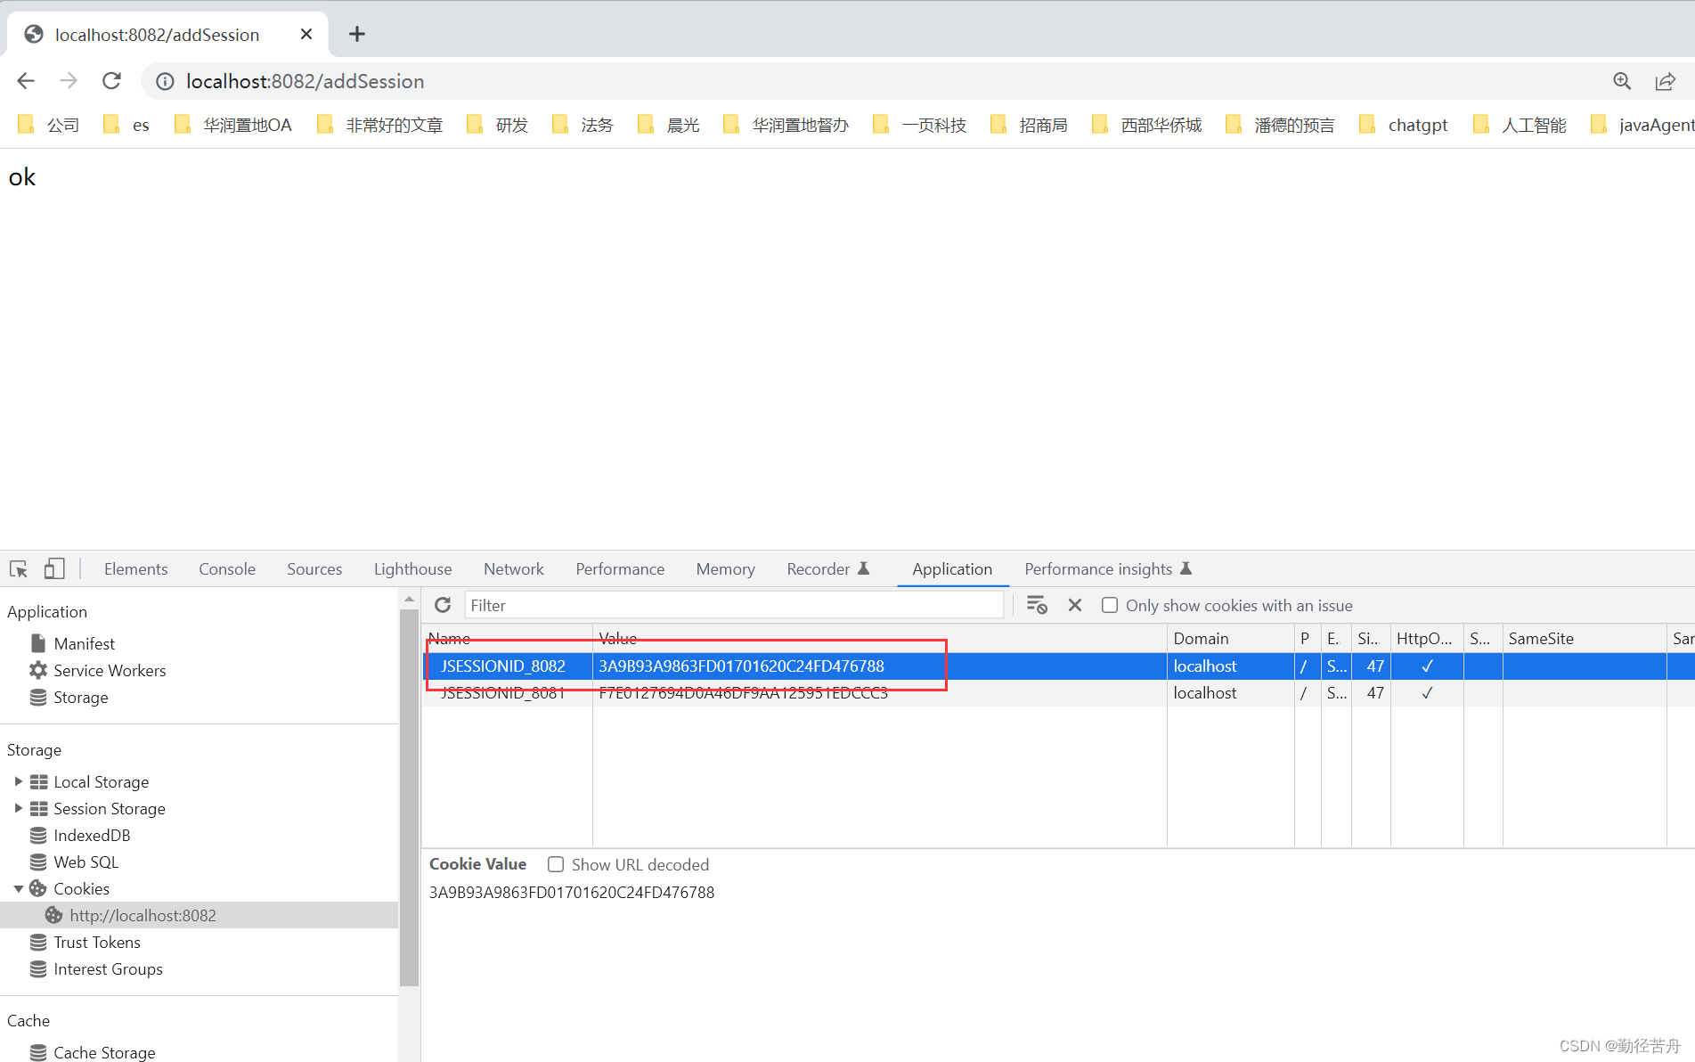Open the 一页科技 bookmark
1695x1062 pixels.
920,125
